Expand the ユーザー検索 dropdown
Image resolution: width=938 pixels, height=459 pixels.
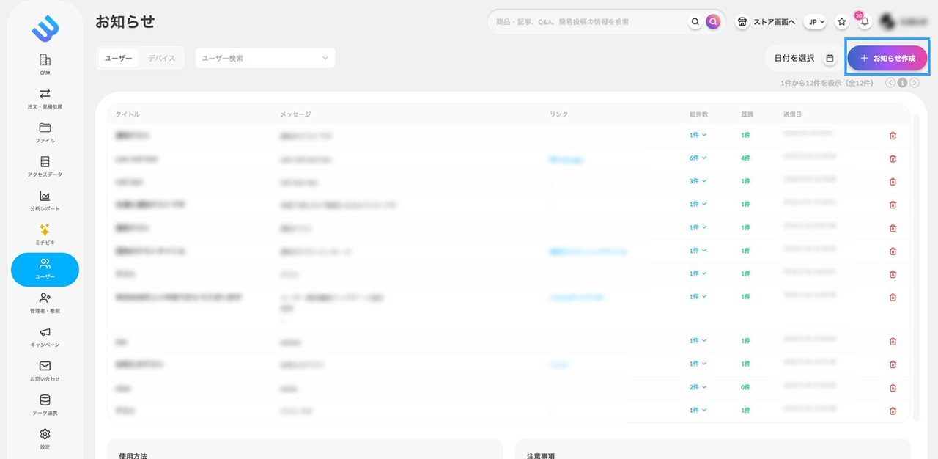[265, 59]
